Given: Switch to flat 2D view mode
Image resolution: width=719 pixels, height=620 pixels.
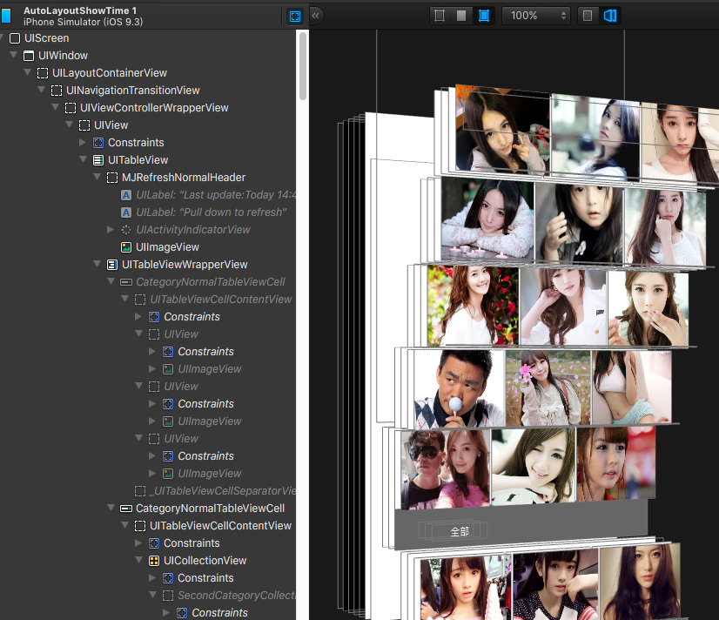Looking at the screenshot, I should (588, 16).
